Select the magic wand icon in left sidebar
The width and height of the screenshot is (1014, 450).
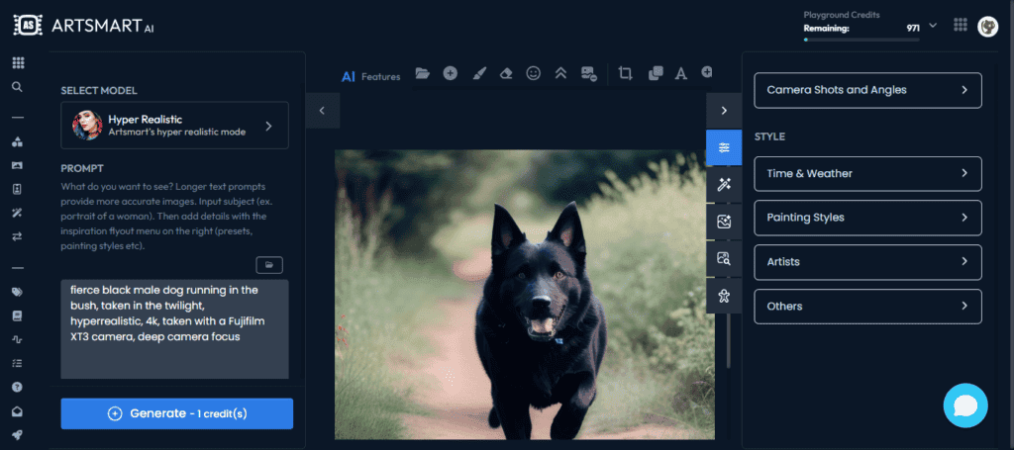click(18, 213)
